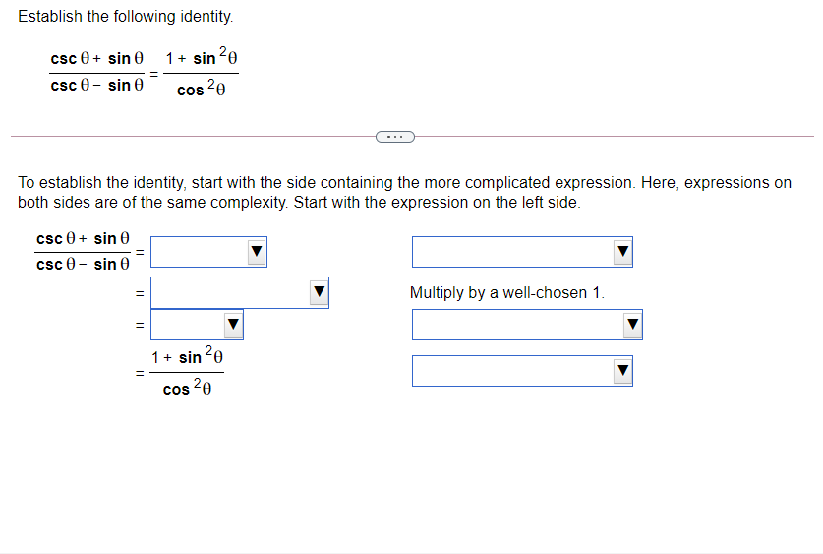The image size is (823, 554).
Task: Click the final result fraction in the bottom row
Action: tap(187, 371)
